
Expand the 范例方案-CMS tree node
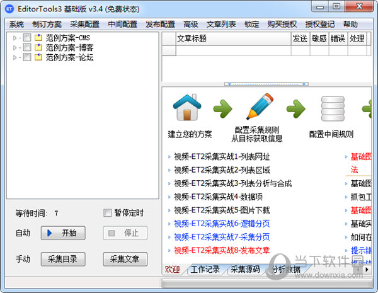click(x=14, y=38)
